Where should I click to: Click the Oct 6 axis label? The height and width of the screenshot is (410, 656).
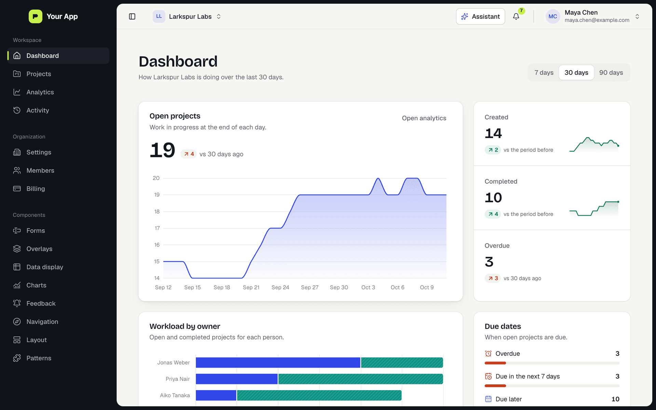point(397,287)
